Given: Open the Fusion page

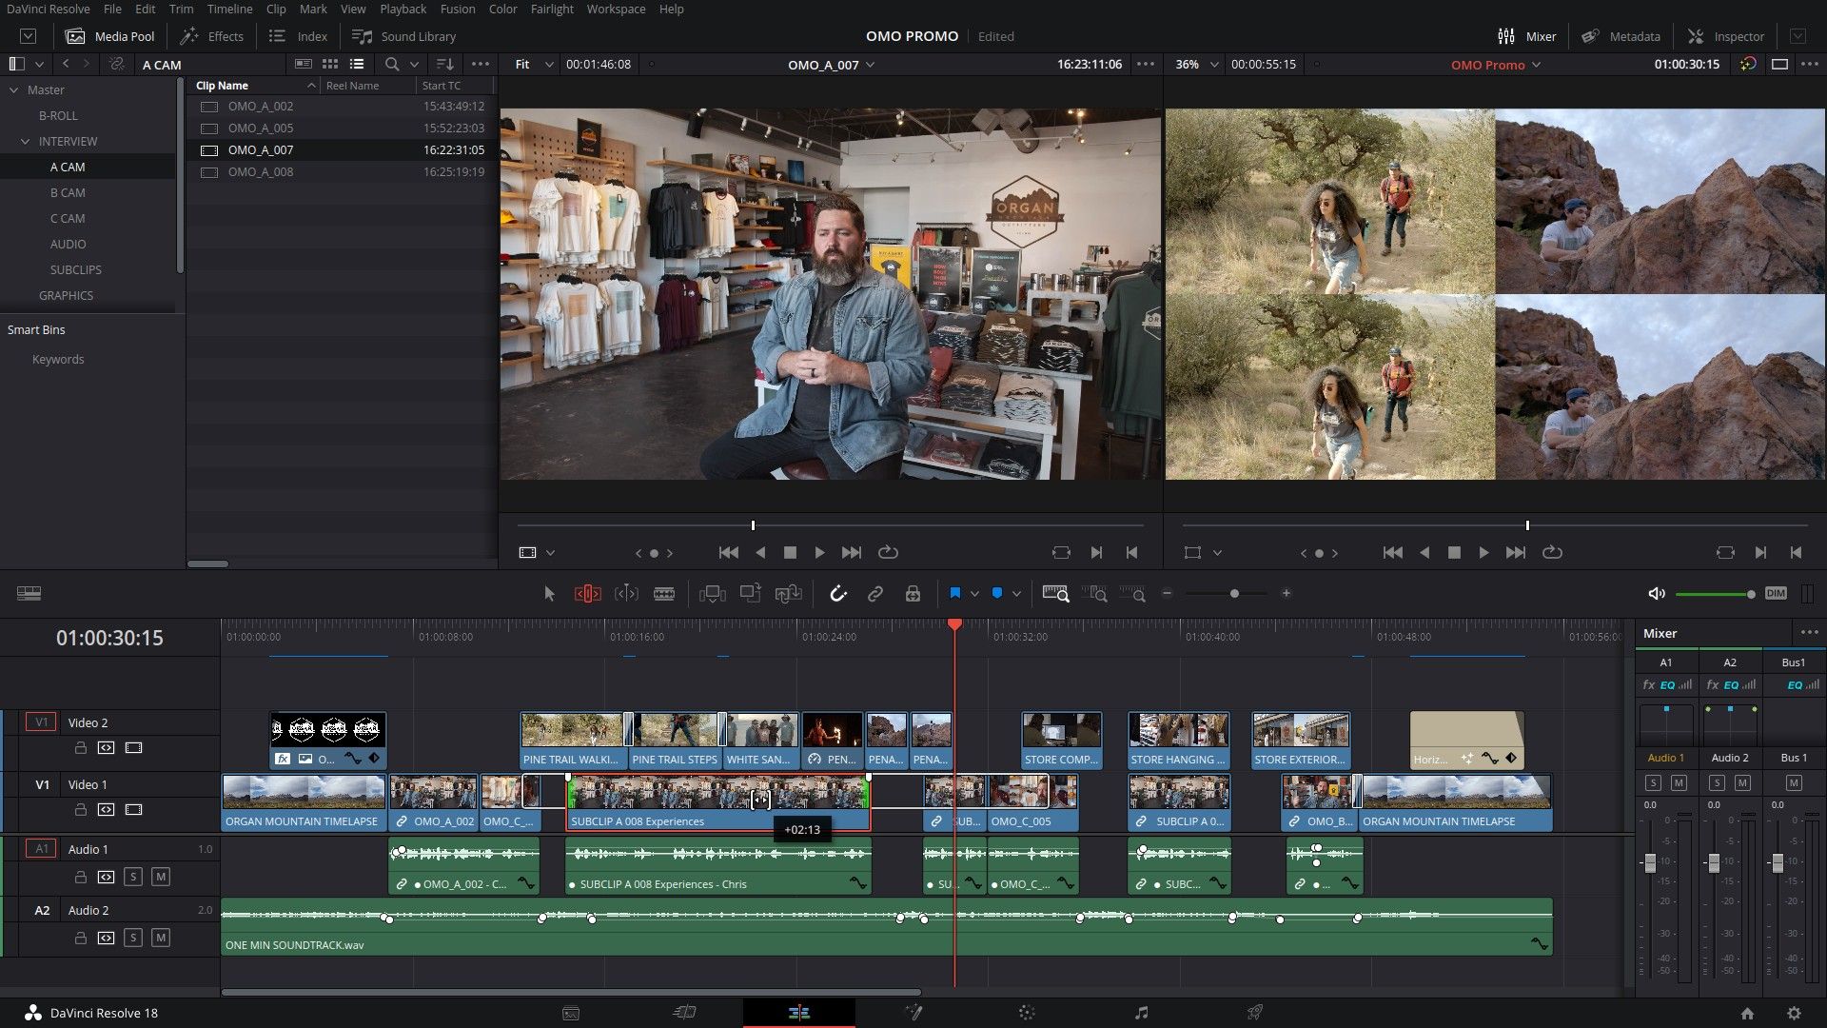Looking at the screenshot, I should coord(913,1013).
